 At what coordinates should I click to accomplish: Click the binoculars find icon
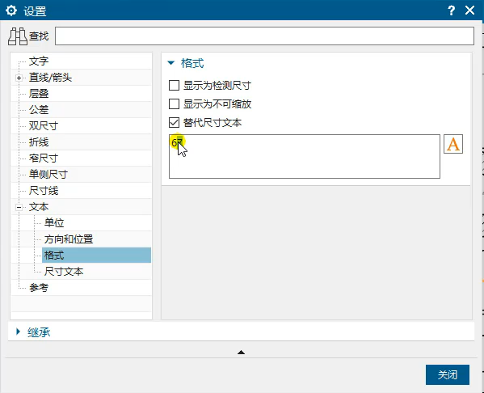[x=18, y=36]
